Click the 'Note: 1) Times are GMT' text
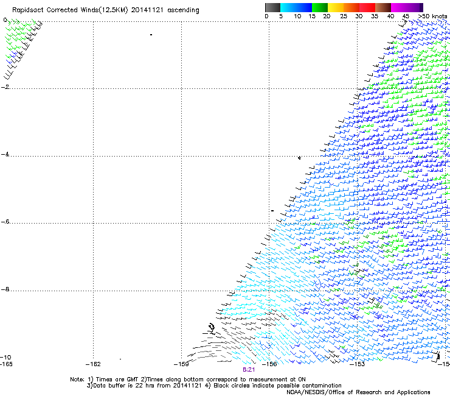 click(105, 380)
